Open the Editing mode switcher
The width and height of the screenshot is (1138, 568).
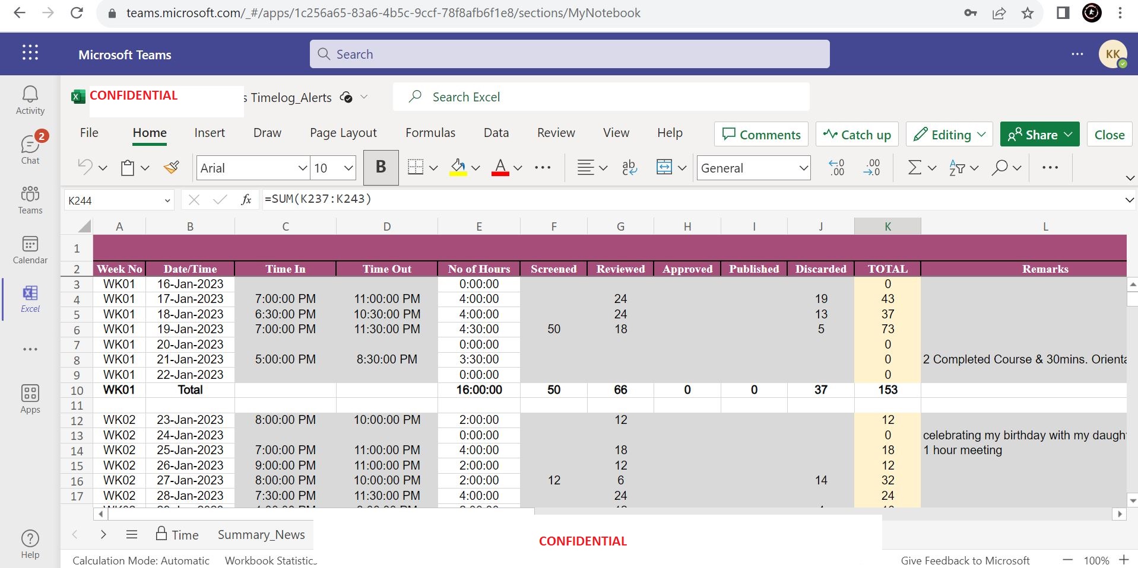point(949,135)
